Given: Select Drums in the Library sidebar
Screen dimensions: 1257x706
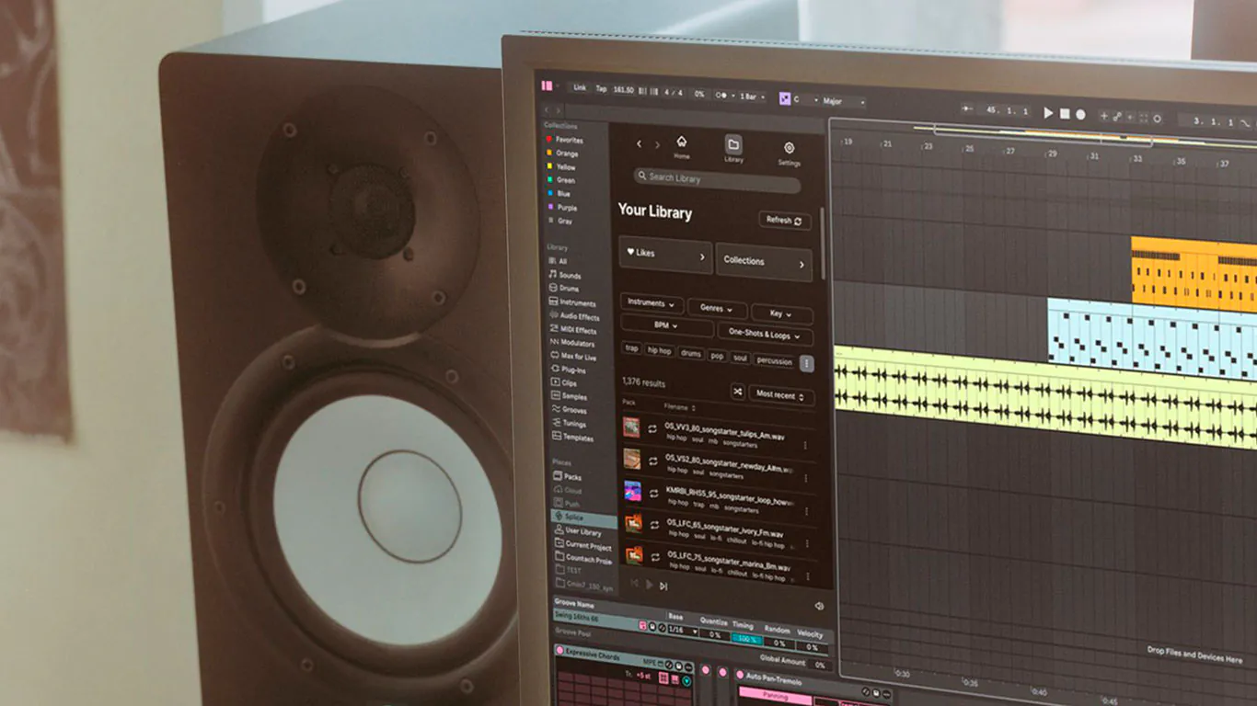Looking at the screenshot, I should pos(569,289).
